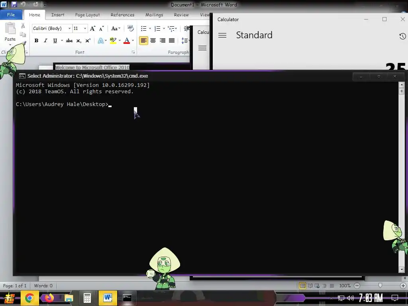This screenshot has height=306, width=408.
Task: Select Full Screen Reading view
Action: [310, 286]
